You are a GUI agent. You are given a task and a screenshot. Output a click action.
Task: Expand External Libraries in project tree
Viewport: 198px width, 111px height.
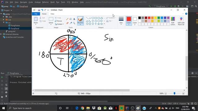click(x=1, y=34)
